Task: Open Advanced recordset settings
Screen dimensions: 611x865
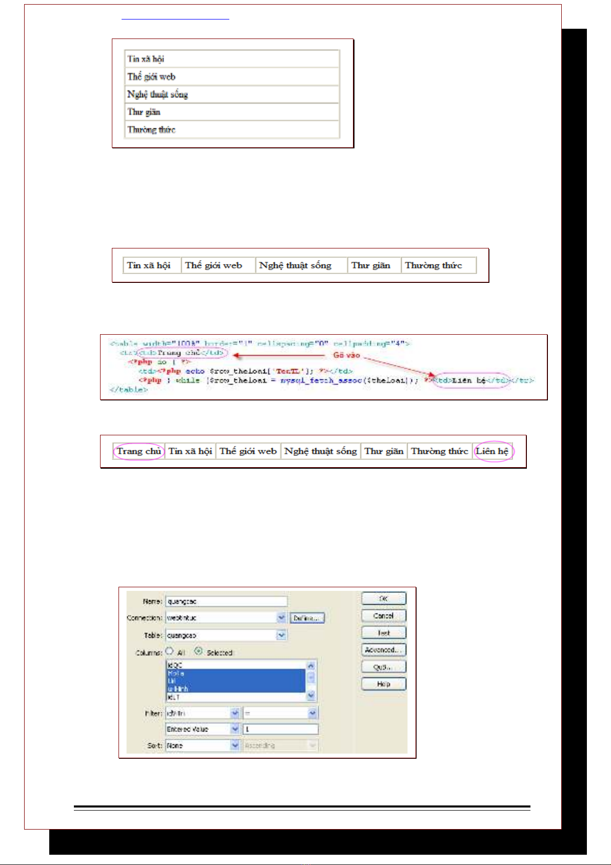Action: 383,650
